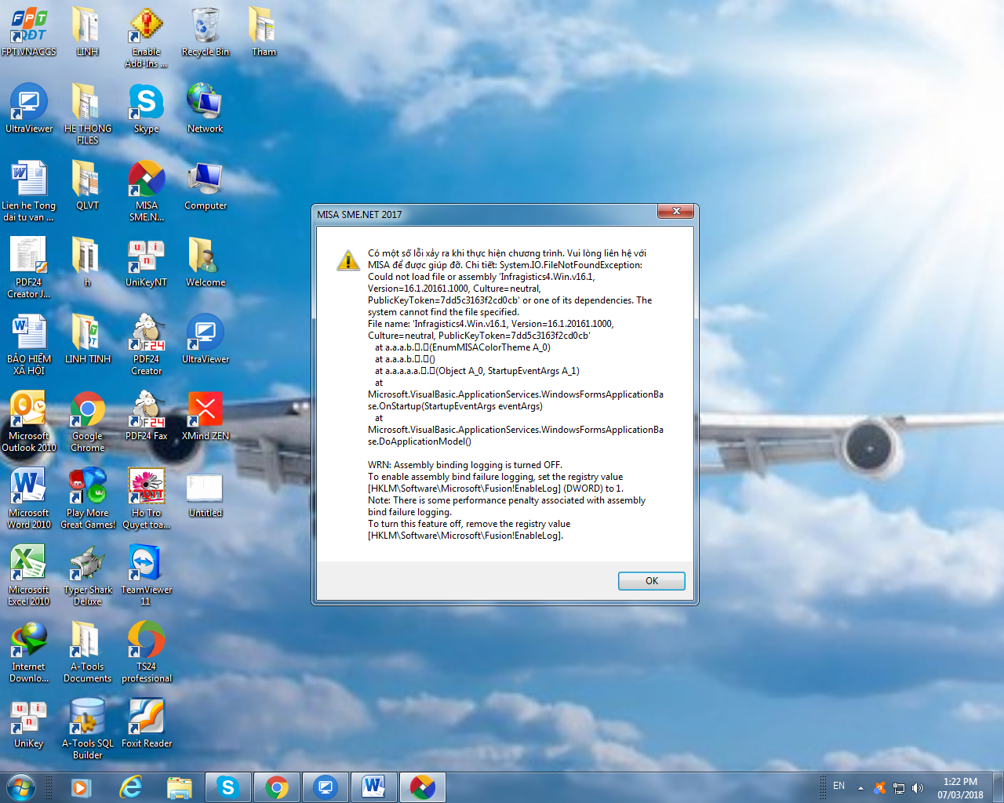Open the clock showing 1:22 PM

point(960,787)
